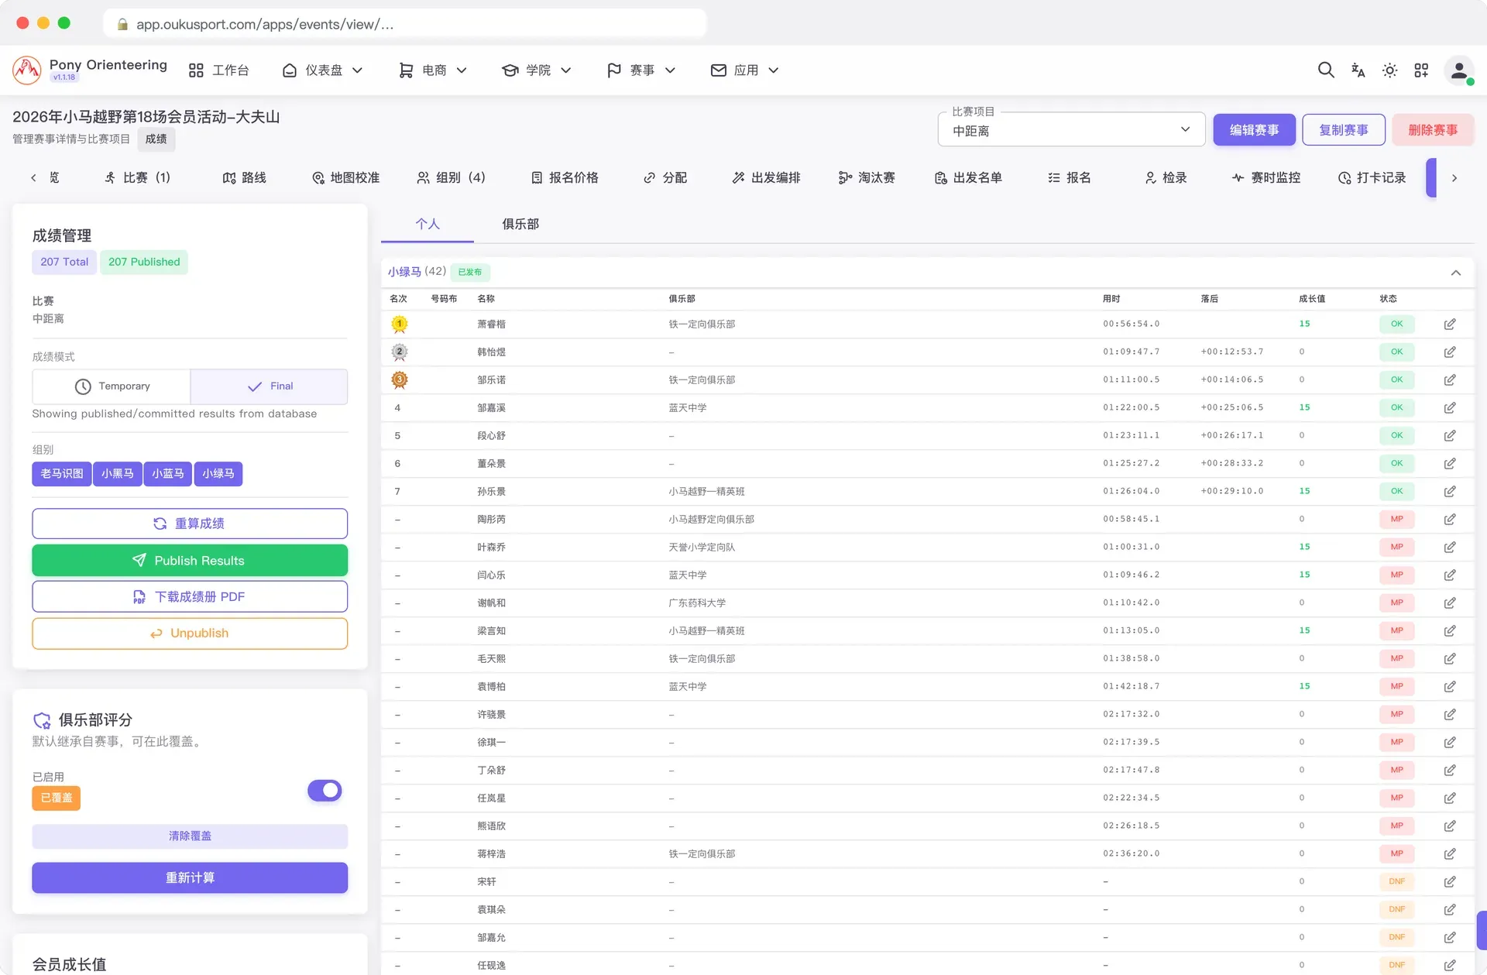Open the 打卡记录 tab

click(1372, 178)
